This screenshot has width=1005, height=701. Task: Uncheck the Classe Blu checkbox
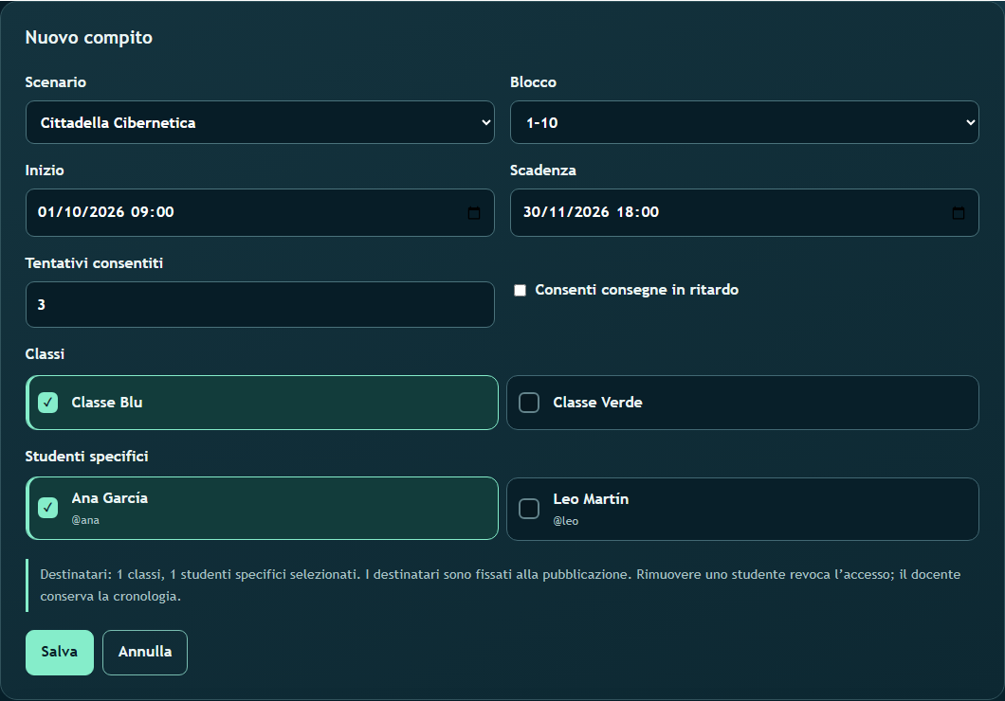48,403
